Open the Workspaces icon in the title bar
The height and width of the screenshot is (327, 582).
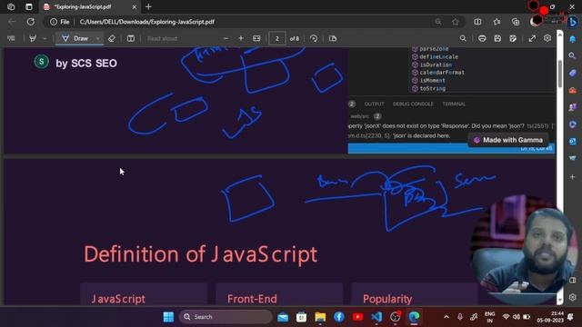[11, 6]
